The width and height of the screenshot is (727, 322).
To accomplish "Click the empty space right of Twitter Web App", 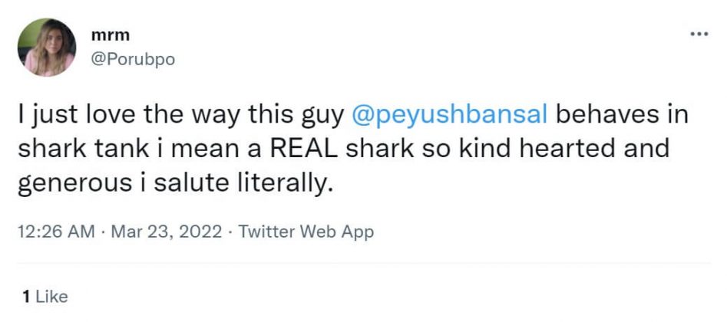I will click(537, 232).
